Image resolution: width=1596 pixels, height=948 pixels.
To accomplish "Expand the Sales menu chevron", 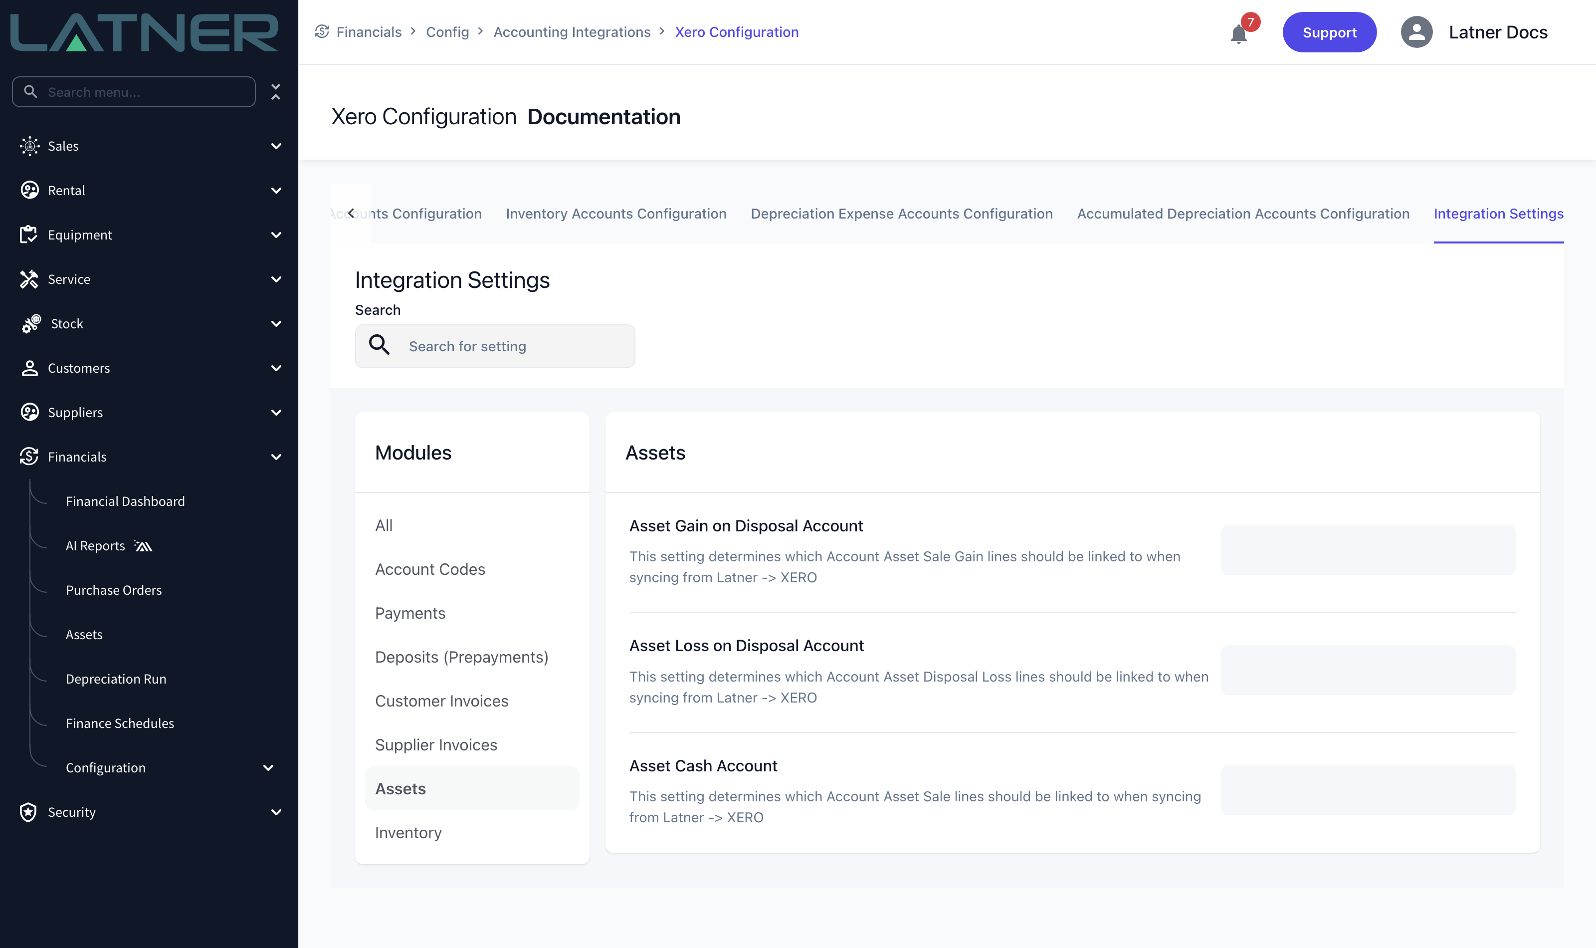I will point(276,146).
